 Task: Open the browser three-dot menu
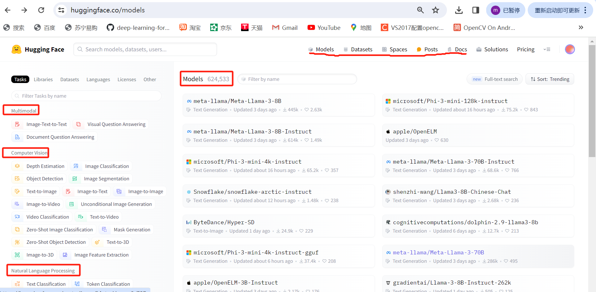(585, 10)
